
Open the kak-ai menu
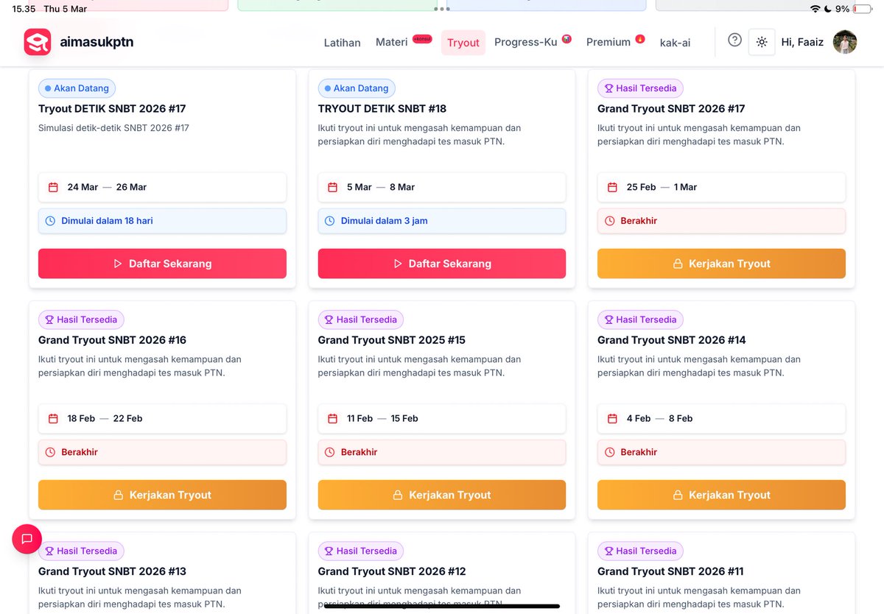pos(675,43)
